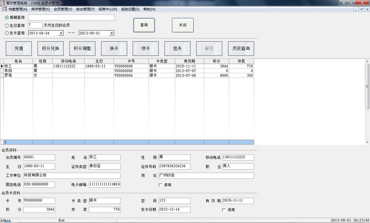Viewport: 370px width, 223px height.
Task: Click the 存款 field showing 776
Action: tap(104, 209)
